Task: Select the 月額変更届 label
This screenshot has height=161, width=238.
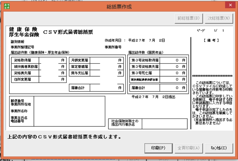Action: 80,60
